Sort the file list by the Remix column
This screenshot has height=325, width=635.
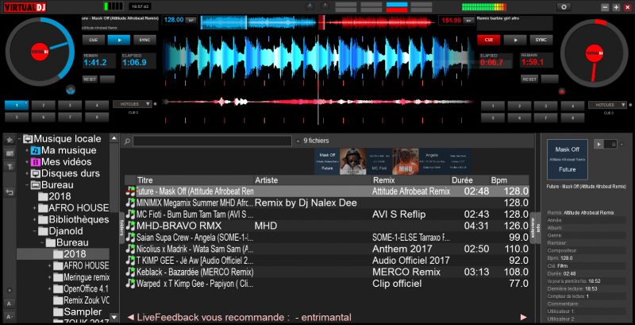point(410,180)
